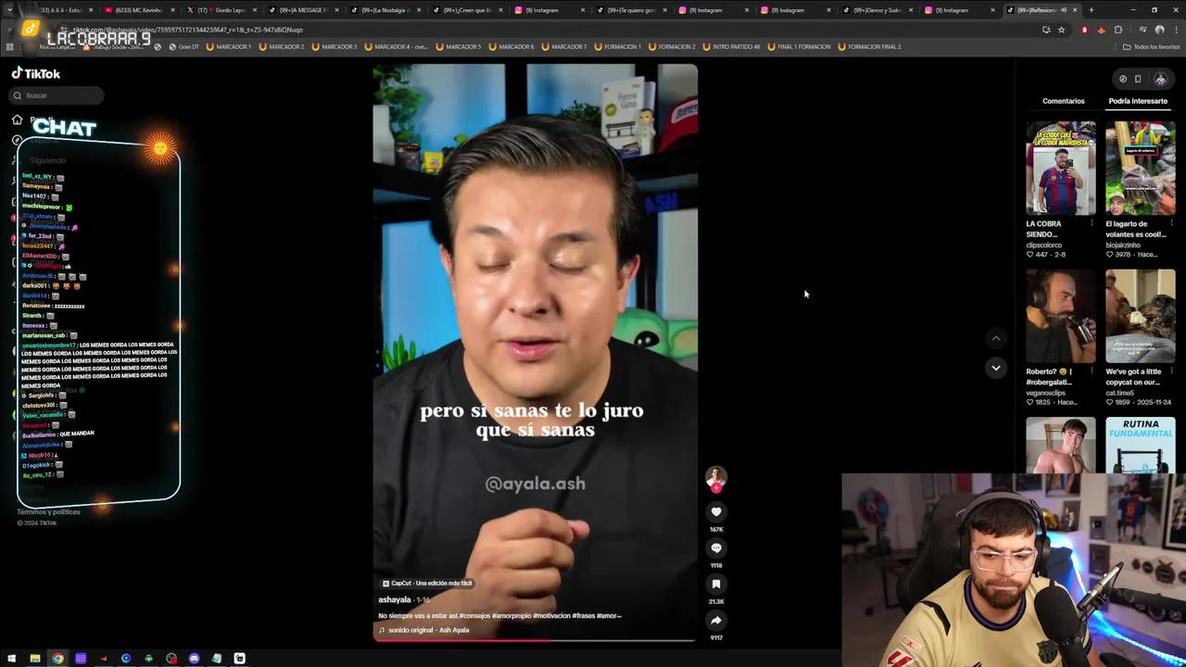
Task: Open OBS Studio taskbar icon
Action: 171,659
